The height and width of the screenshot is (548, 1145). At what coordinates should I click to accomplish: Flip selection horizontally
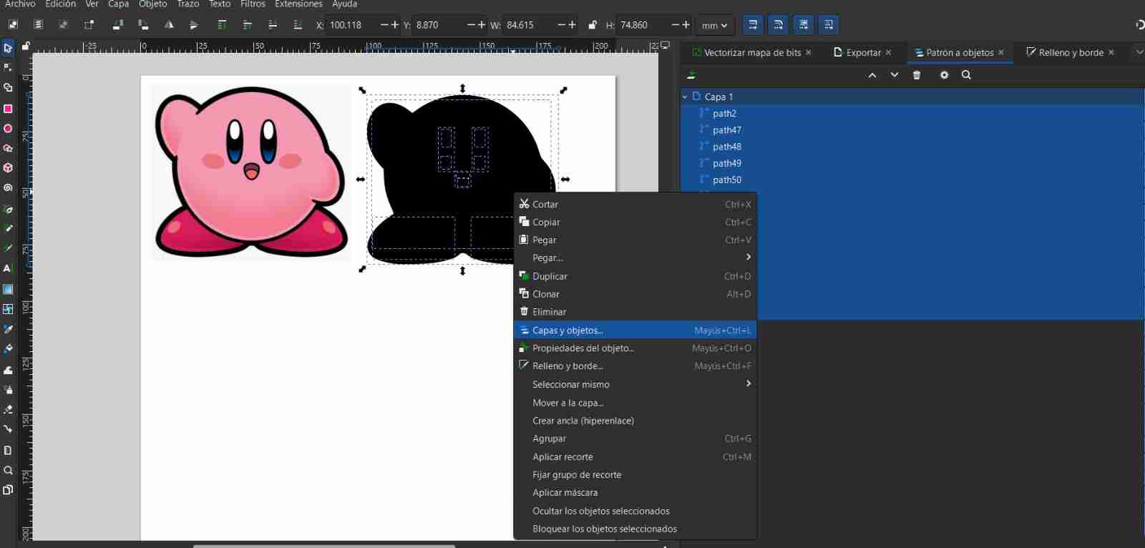(169, 25)
